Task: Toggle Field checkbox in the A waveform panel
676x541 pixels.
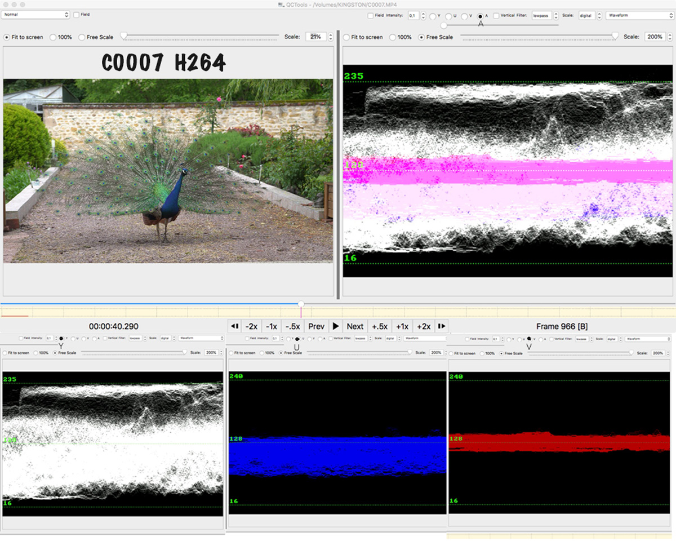Action: [x=370, y=16]
